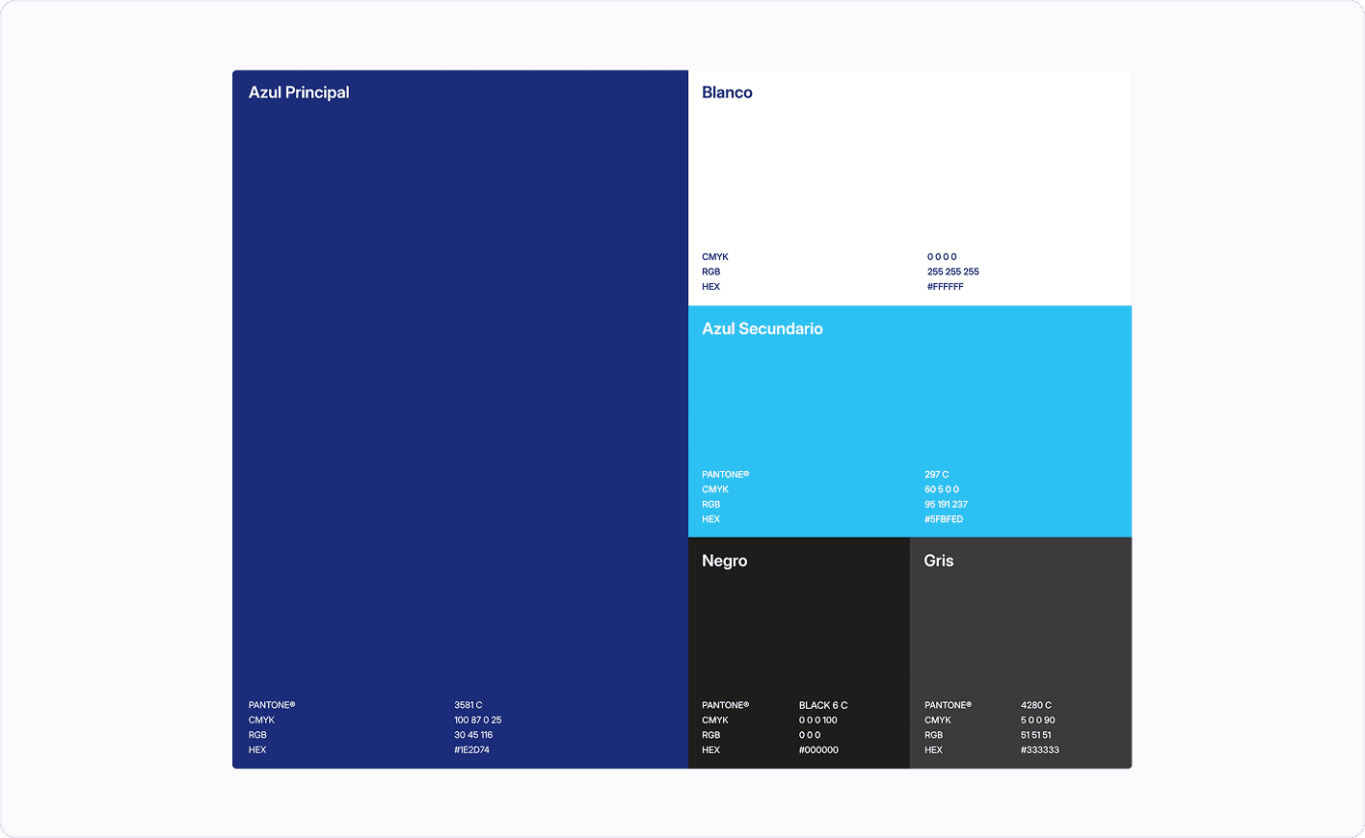Viewport: 1365px width, 838px height.
Task: Click CMYK value 100 87 0 25
Action: coord(477,720)
